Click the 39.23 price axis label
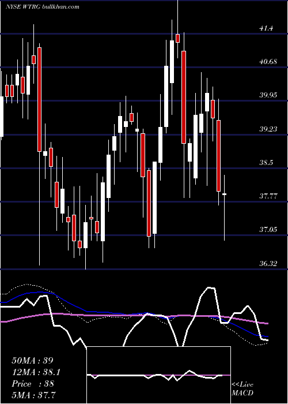288x404 pixels. tap(268, 129)
